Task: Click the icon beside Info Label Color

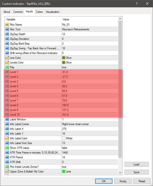Action: 7,138
